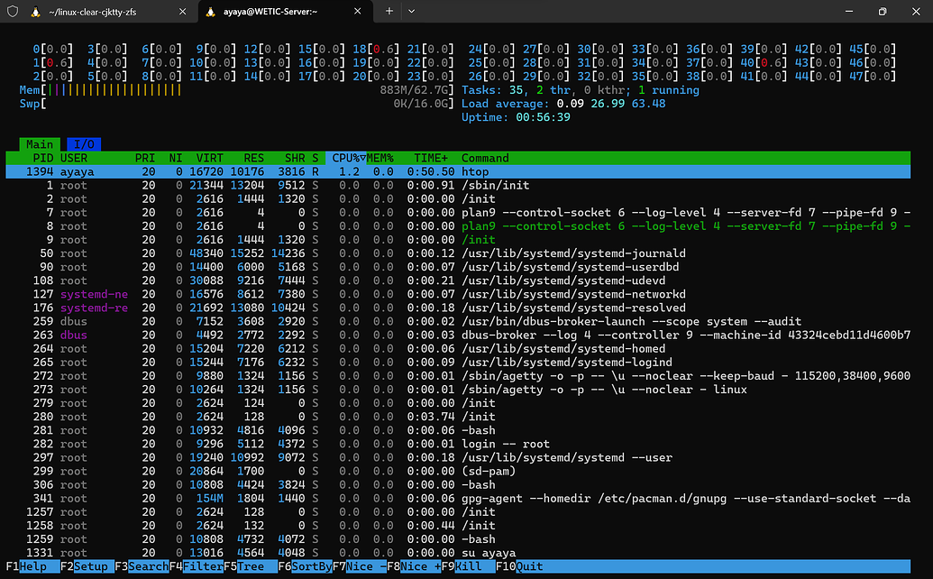Click F9 Kill in function bar
Viewport: 933px width, 579px height.
click(468, 566)
